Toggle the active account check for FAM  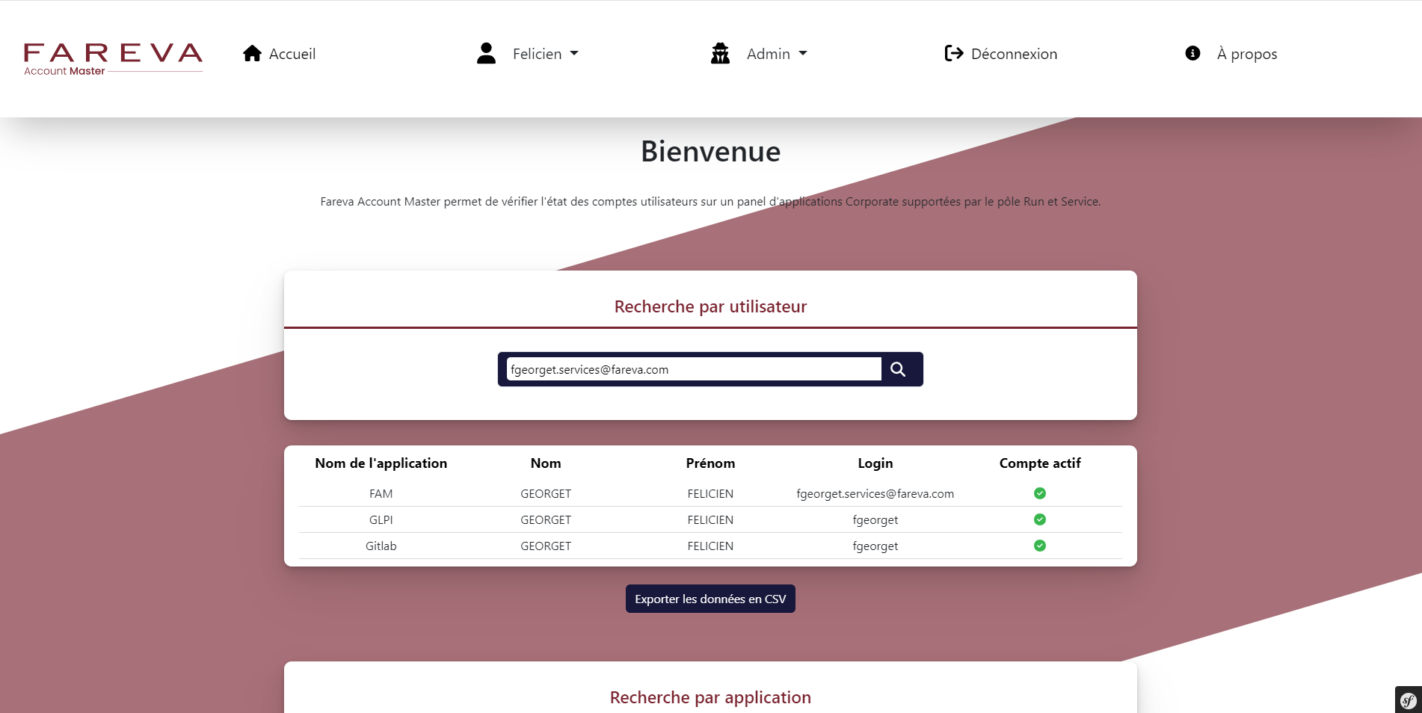click(x=1040, y=493)
